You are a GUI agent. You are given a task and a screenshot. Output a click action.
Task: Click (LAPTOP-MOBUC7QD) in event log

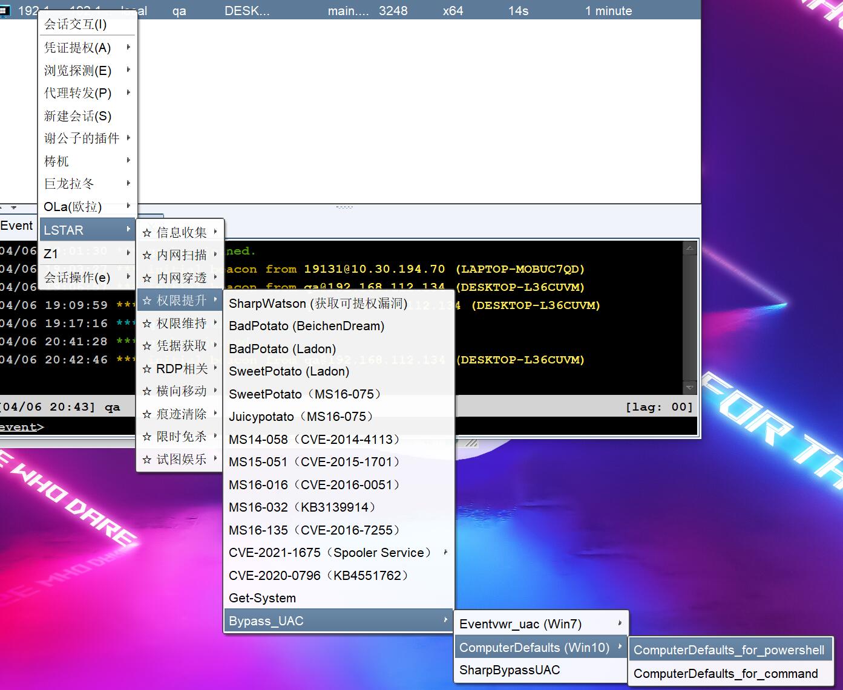(x=520, y=269)
